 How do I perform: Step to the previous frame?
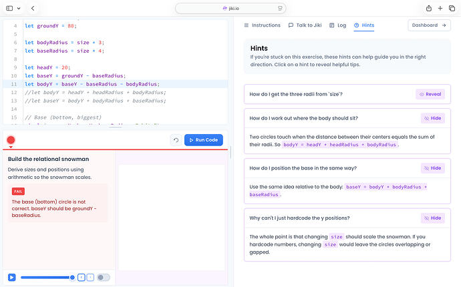[x=82, y=277]
